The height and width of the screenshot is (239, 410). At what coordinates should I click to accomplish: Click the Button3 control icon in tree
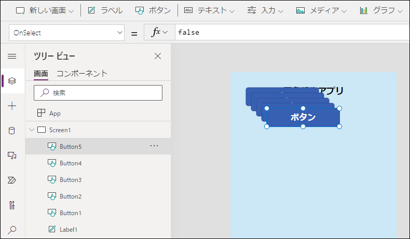[52, 179]
